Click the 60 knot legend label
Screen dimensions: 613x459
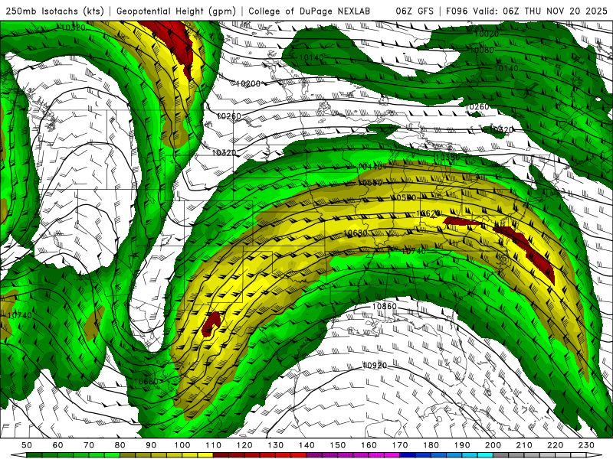[x=58, y=445]
